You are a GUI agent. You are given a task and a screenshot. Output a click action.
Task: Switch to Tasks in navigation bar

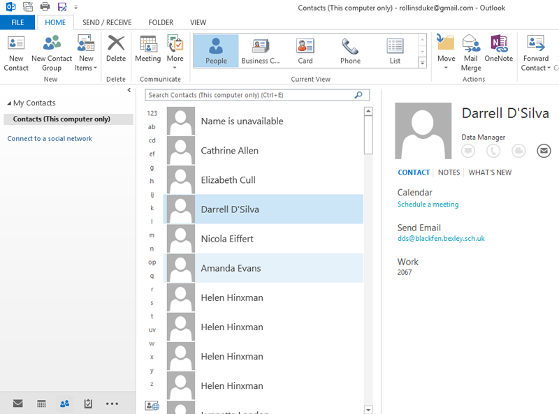(88, 404)
